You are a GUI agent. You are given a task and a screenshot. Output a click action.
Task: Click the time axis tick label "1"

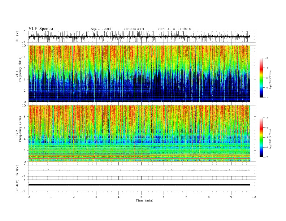[x=51, y=197]
